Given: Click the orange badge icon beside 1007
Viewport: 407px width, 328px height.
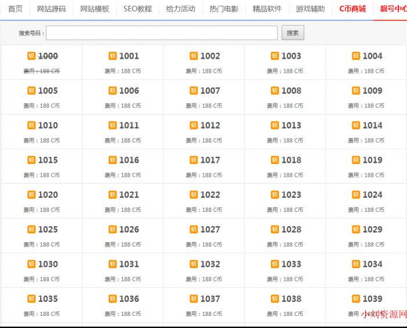Looking at the screenshot, I should click(x=194, y=91).
